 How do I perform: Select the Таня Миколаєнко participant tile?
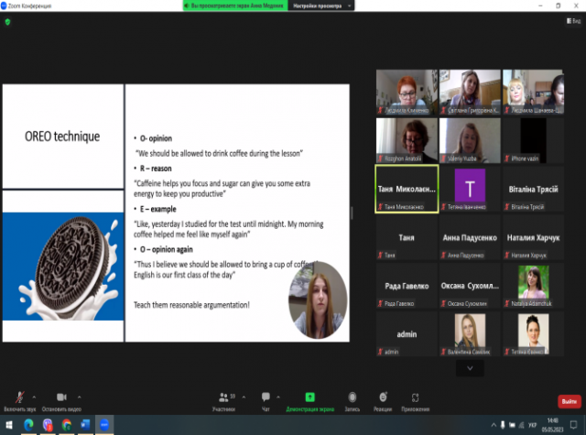click(x=407, y=190)
